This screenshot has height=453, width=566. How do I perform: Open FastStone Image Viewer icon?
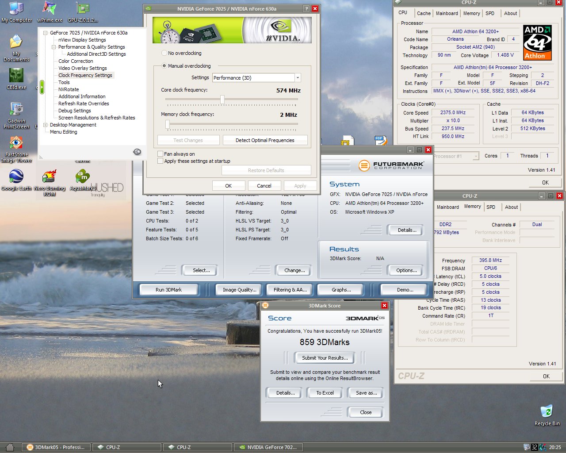(16, 149)
